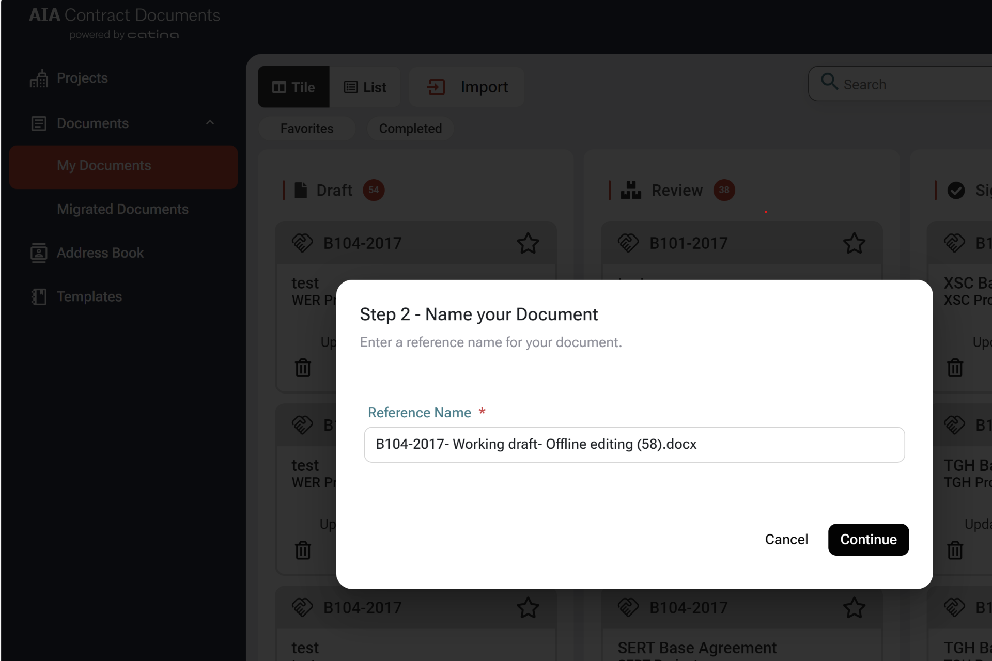Open Migrated Documents

122,209
